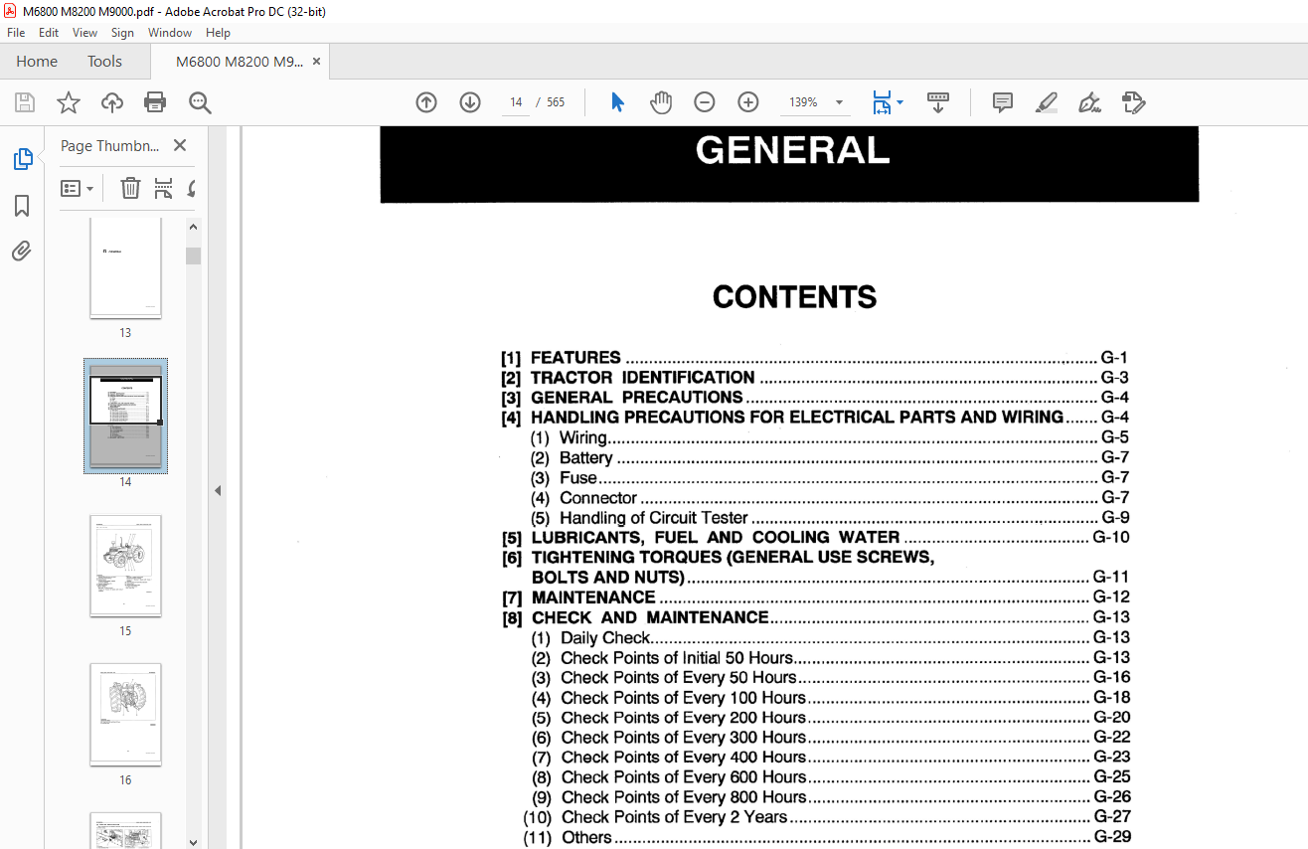
Task: Open the File menu
Action: coord(16,33)
